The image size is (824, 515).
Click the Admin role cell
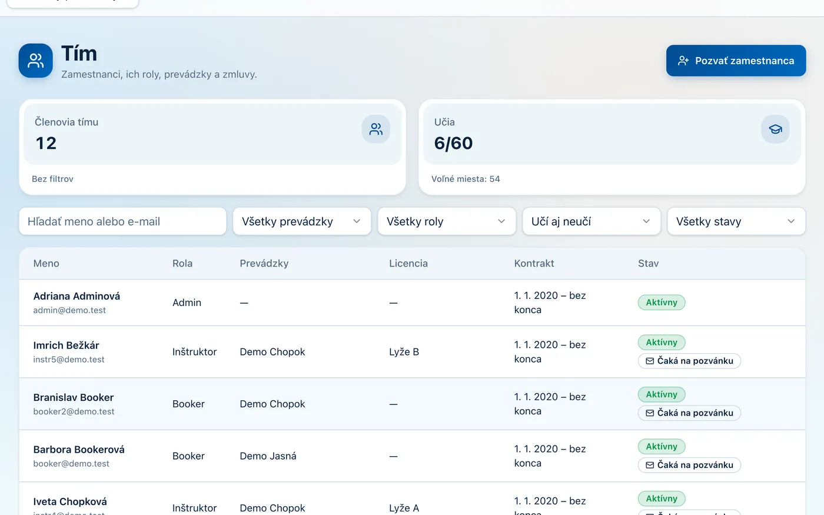187,303
